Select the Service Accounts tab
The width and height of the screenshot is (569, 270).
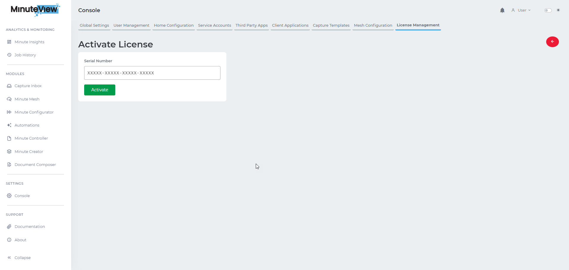[215, 25]
